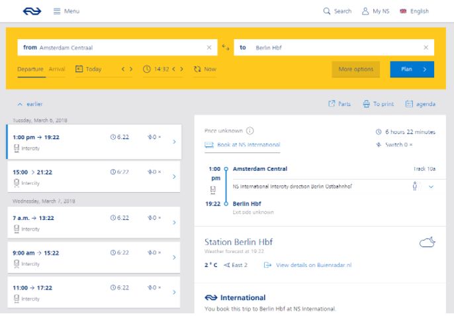The image size is (454, 316).
Task: Add trip to agenda
Action: pos(420,104)
